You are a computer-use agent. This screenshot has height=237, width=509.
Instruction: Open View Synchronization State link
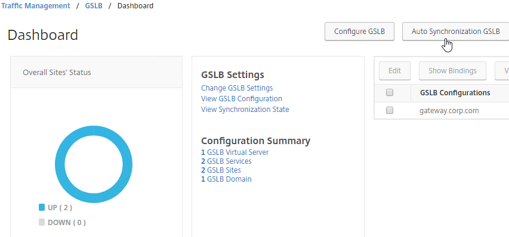click(245, 110)
